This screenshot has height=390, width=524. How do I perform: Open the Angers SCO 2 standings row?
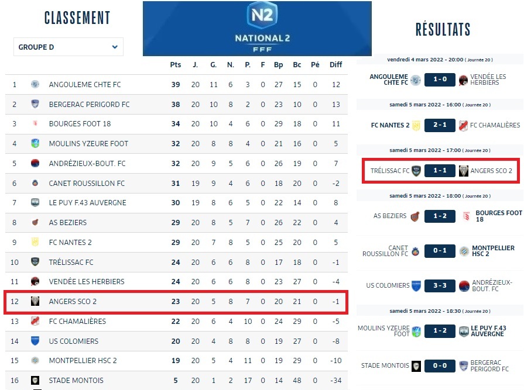tap(175, 302)
